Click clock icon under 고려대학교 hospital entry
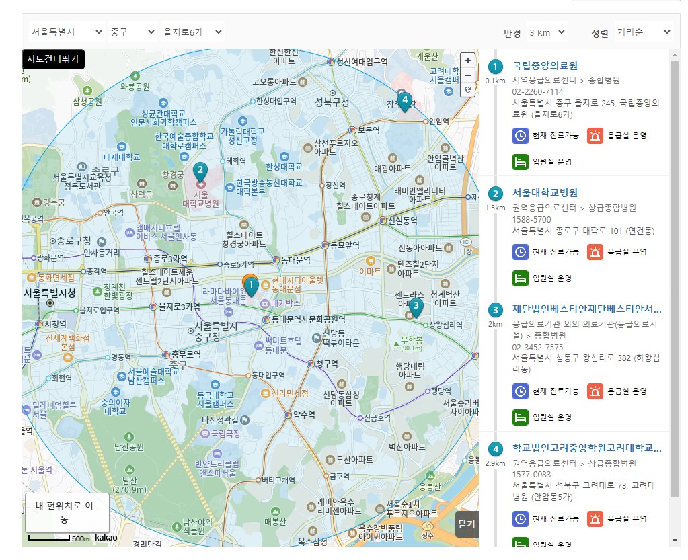Image resolution: width=688 pixels, height=560 pixels. tap(521, 519)
